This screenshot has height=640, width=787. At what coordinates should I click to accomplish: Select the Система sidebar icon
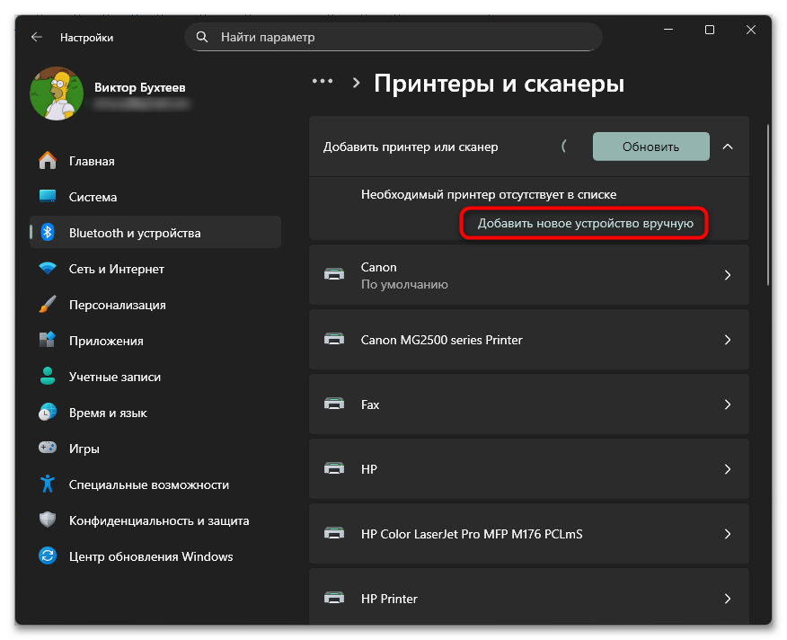click(49, 197)
